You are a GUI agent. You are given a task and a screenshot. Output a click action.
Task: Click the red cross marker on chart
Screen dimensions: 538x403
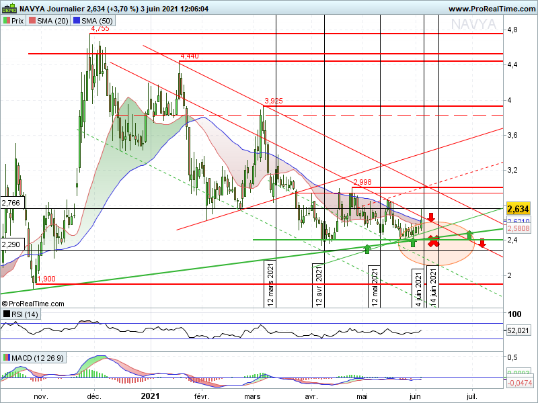pyautogui.click(x=433, y=241)
